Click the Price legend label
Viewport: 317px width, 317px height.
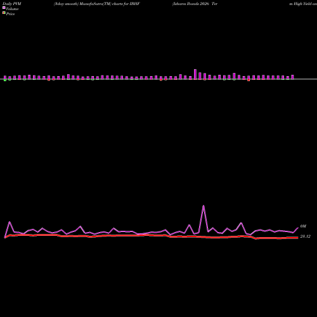click(x=10, y=14)
